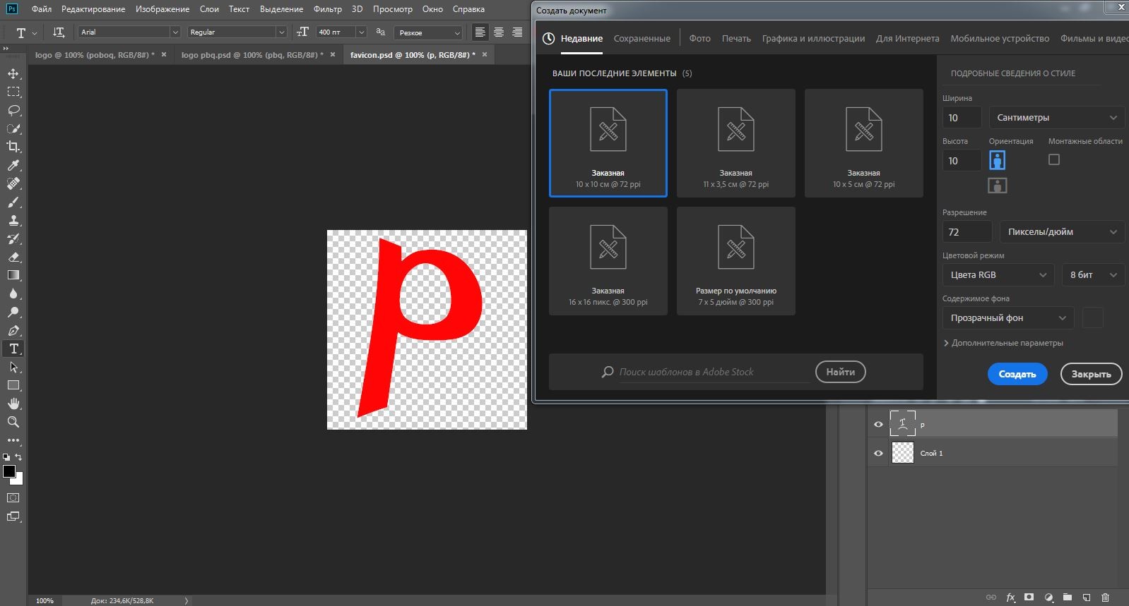1129x606 pixels.
Task: Click the foreground color swatch
Action: coord(8,471)
